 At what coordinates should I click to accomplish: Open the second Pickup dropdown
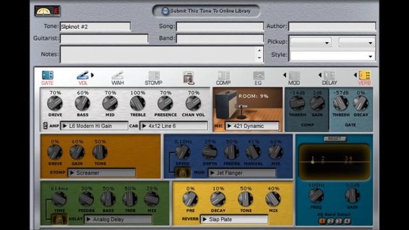click(x=357, y=42)
